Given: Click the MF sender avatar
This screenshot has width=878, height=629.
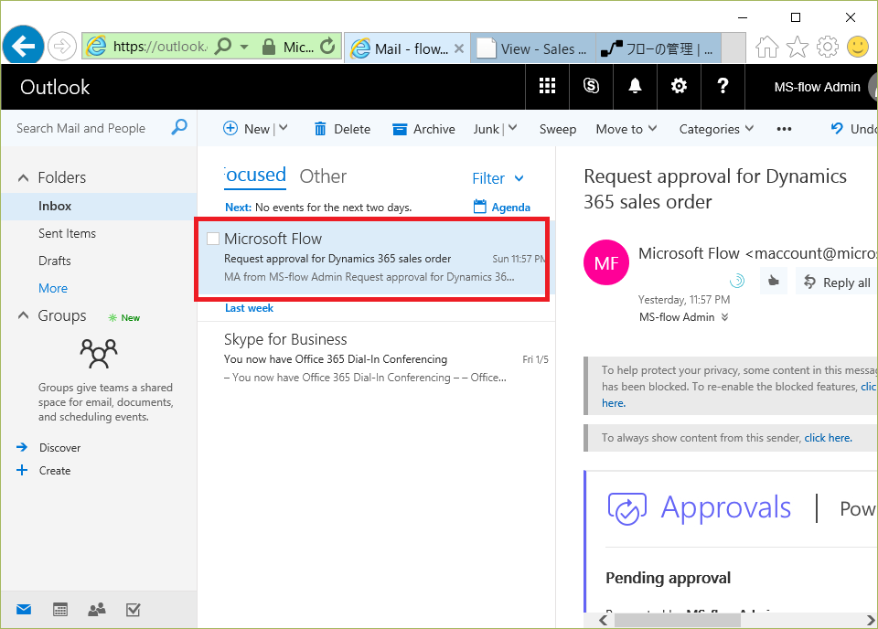Looking at the screenshot, I should pyautogui.click(x=606, y=262).
